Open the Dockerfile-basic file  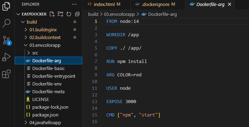pyautogui.click(x=48, y=69)
